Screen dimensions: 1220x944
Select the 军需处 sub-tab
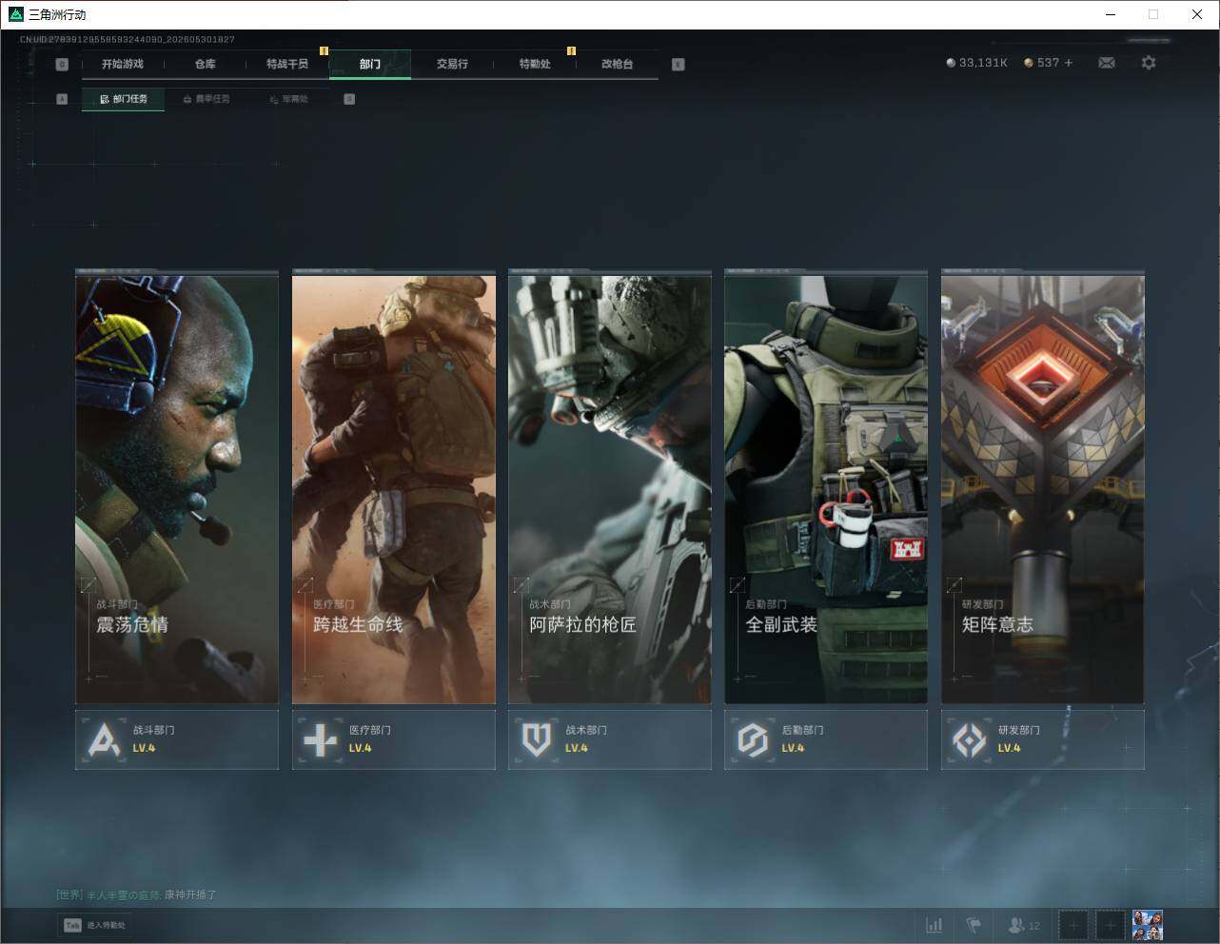[x=288, y=99]
